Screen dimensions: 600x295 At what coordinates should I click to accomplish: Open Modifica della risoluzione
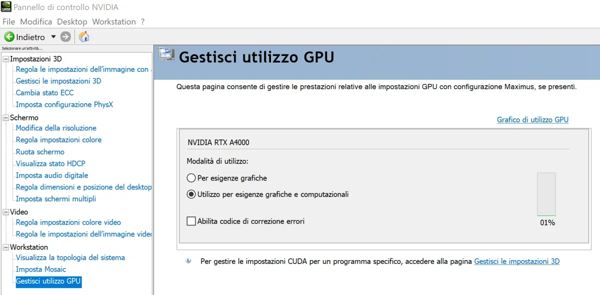(x=56, y=128)
